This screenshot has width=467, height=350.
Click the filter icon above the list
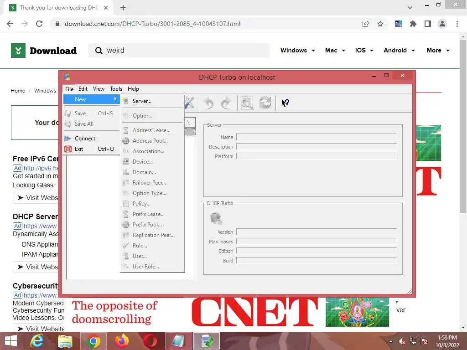190,122
